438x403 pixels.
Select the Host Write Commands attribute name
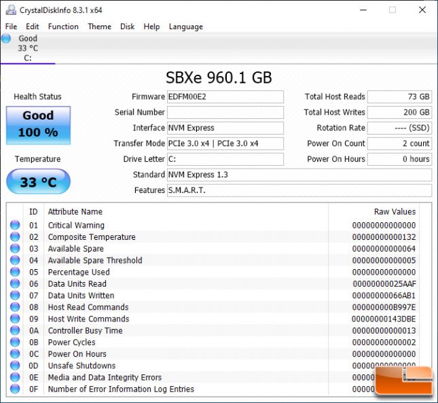tap(88, 319)
